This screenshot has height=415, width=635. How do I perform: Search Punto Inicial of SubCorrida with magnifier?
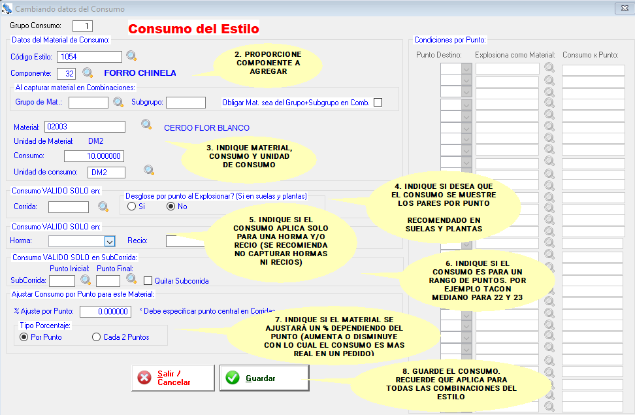pyautogui.click(x=86, y=280)
